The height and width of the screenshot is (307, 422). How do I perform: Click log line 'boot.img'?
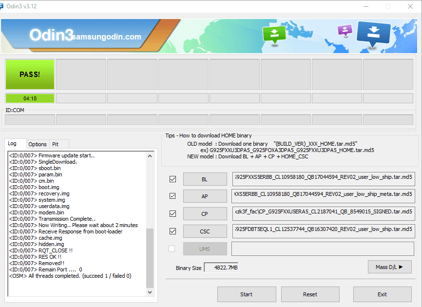point(34,187)
